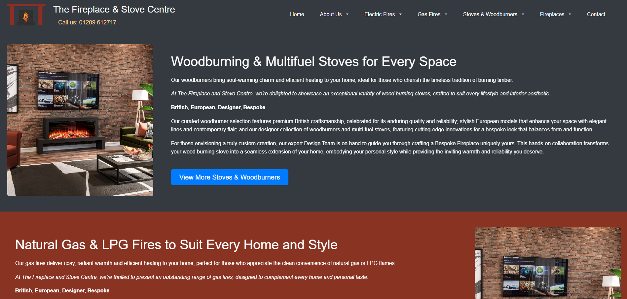Click the Call us phone number
The width and height of the screenshot is (627, 299).
(x=87, y=22)
